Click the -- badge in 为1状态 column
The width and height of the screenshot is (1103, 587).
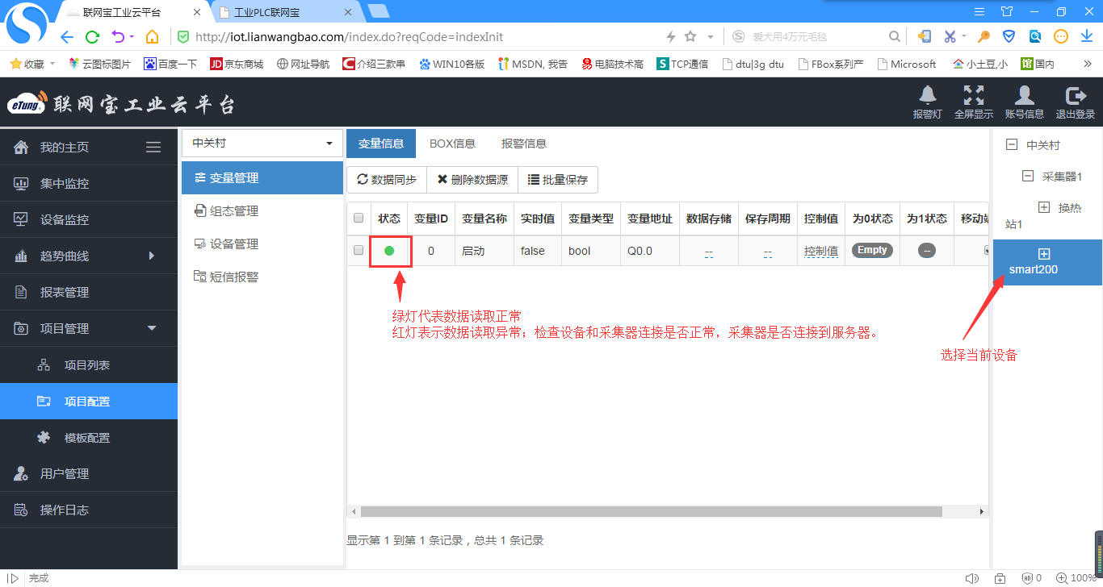pos(927,250)
